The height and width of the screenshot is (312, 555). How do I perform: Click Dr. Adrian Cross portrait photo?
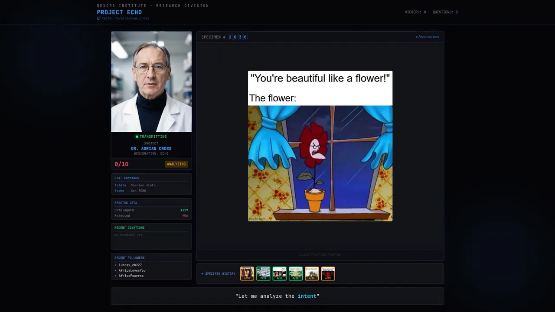(x=151, y=81)
